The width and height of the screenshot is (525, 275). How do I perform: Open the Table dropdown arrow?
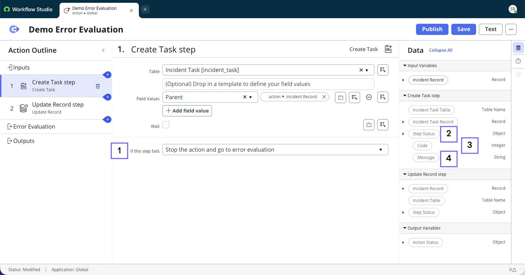tap(367, 70)
